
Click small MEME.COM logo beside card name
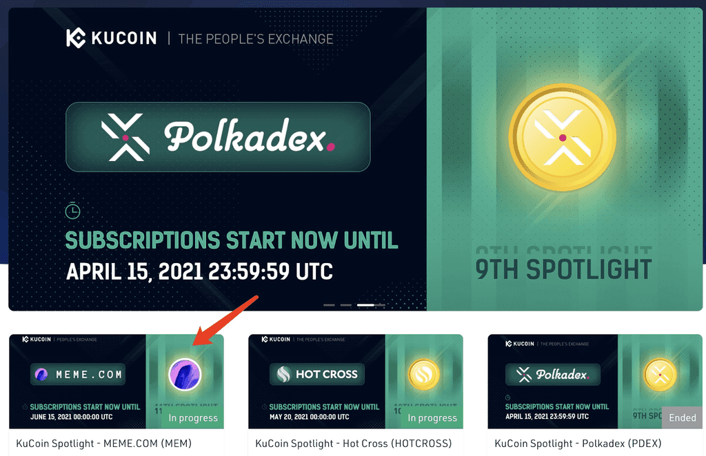click(x=41, y=374)
